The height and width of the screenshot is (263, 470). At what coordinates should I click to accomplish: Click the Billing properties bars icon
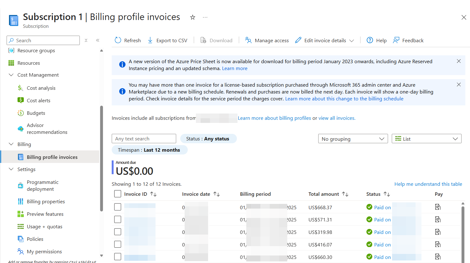coord(21,201)
